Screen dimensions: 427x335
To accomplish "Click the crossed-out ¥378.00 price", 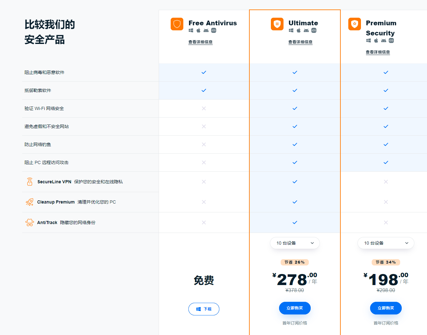I will [295, 290].
